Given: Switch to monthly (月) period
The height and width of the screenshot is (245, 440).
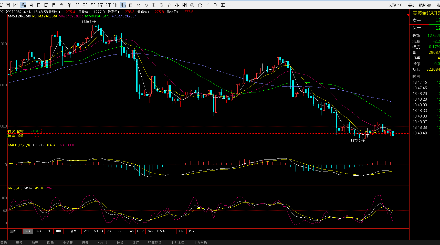Looking at the screenshot, I should point(54,5).
